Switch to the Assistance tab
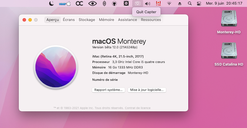 coord(127,20)
